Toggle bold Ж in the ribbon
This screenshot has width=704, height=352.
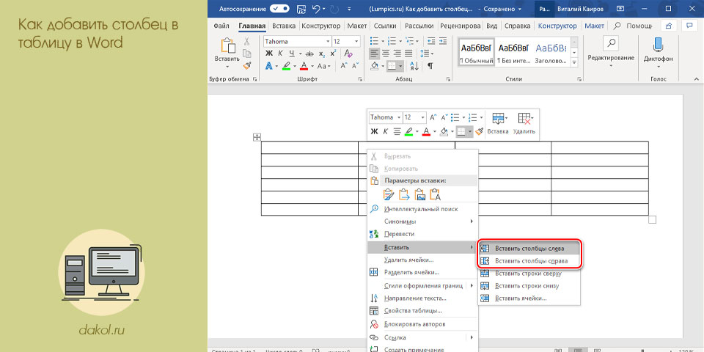pyautogui.click(x=269, y=54)
